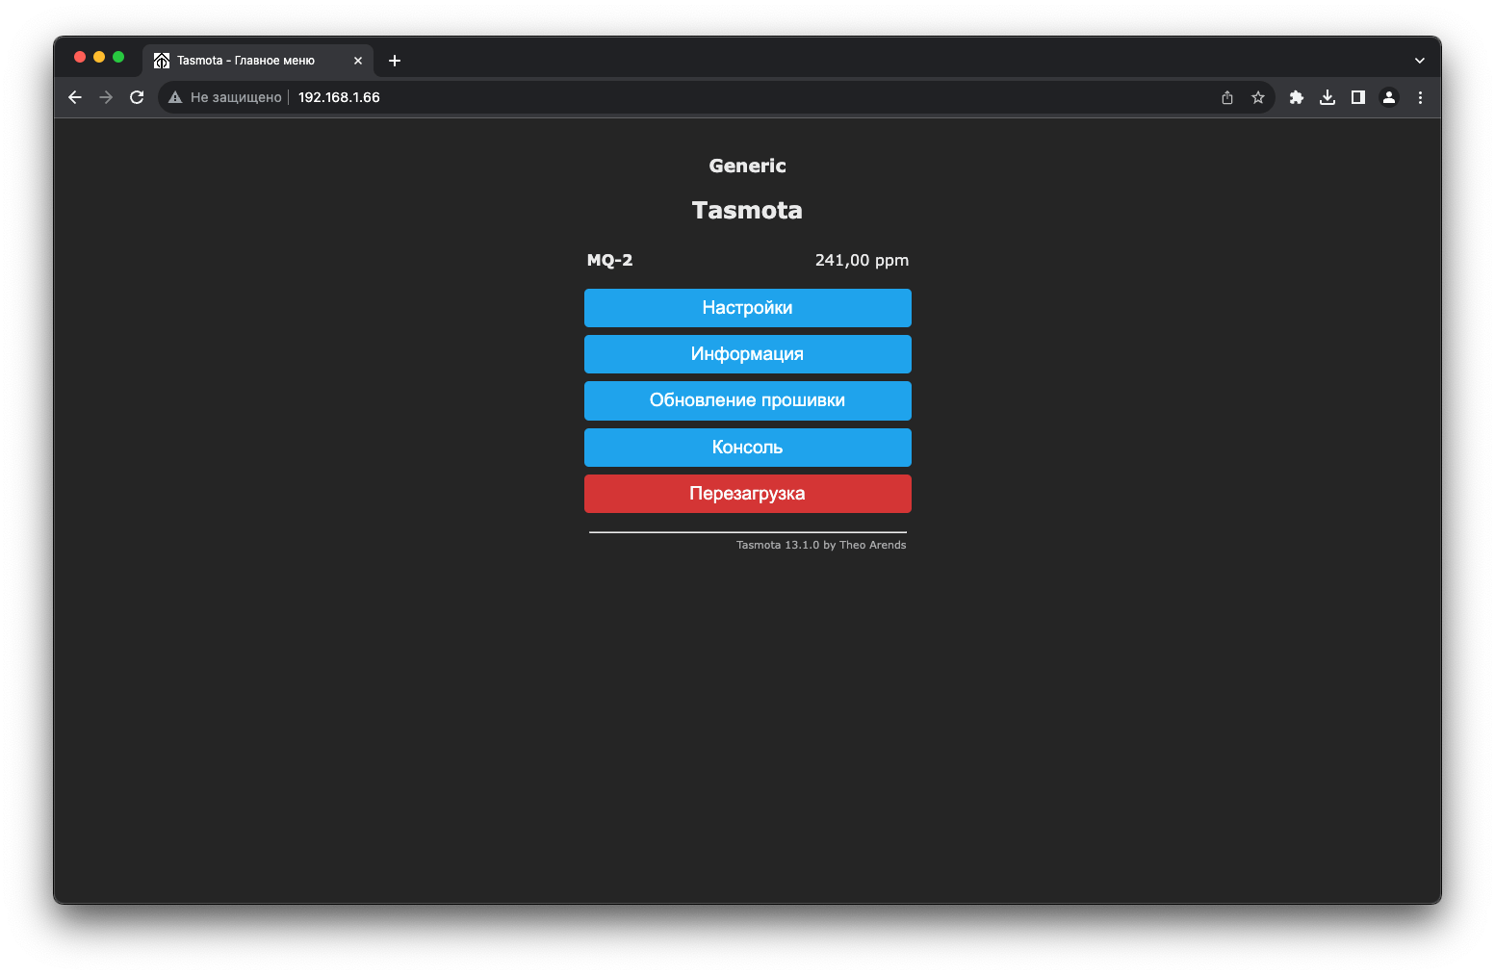Screen dimensions: 1495x975
Task: Open a new browser tab
Action: 395,61
